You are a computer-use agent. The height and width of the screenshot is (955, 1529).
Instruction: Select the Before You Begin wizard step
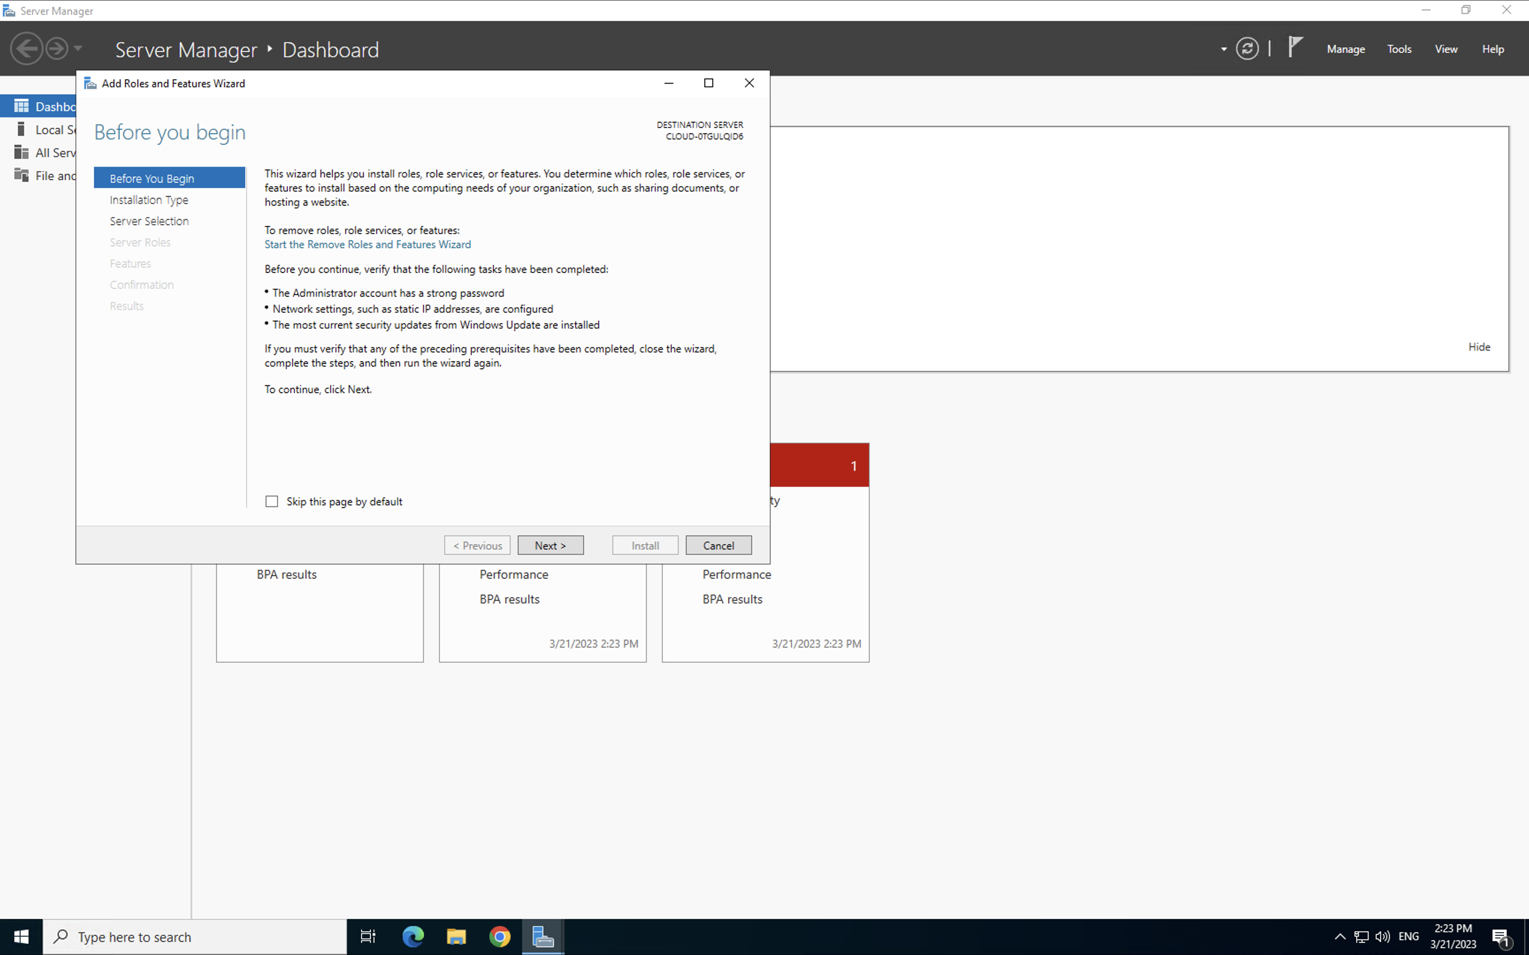(169, 178)
